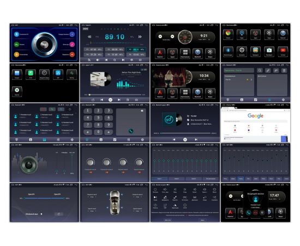Toggle the orange switch under the second knob

coord(107,172)
